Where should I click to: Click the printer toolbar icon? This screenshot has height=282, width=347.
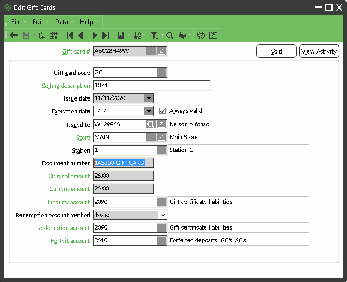click(182, 35)
